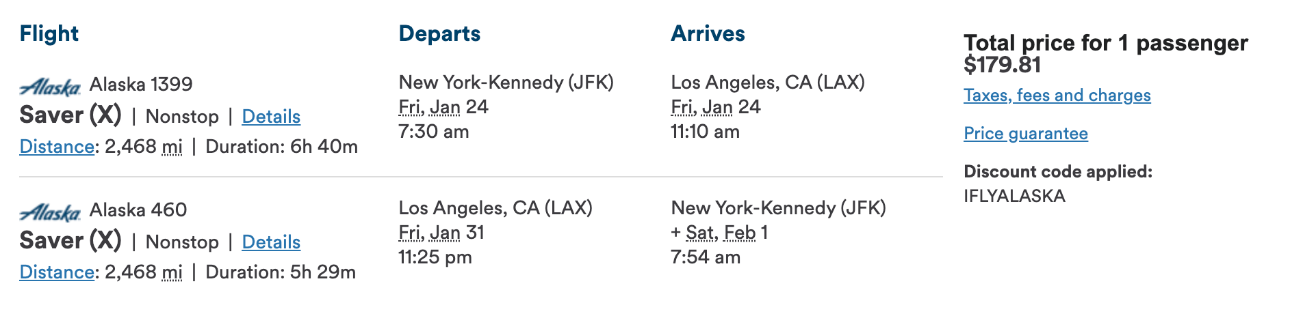
Task: Click the Sat, Feb 1 arrival date
Action: click(725, 233)
